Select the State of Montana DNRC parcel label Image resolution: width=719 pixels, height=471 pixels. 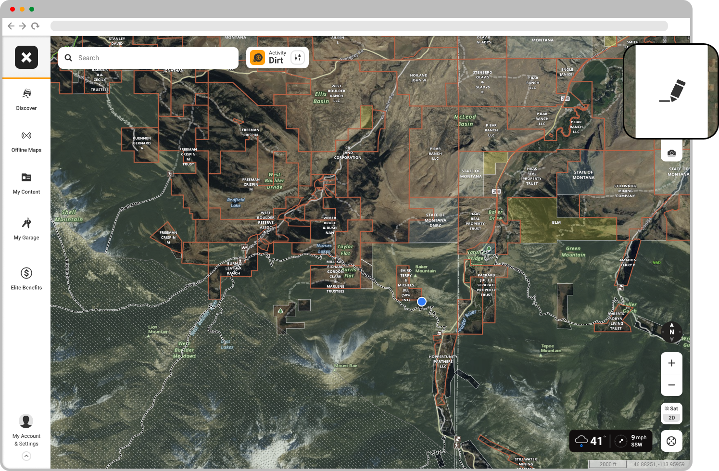pyautogui.click(x=435, y=220)
